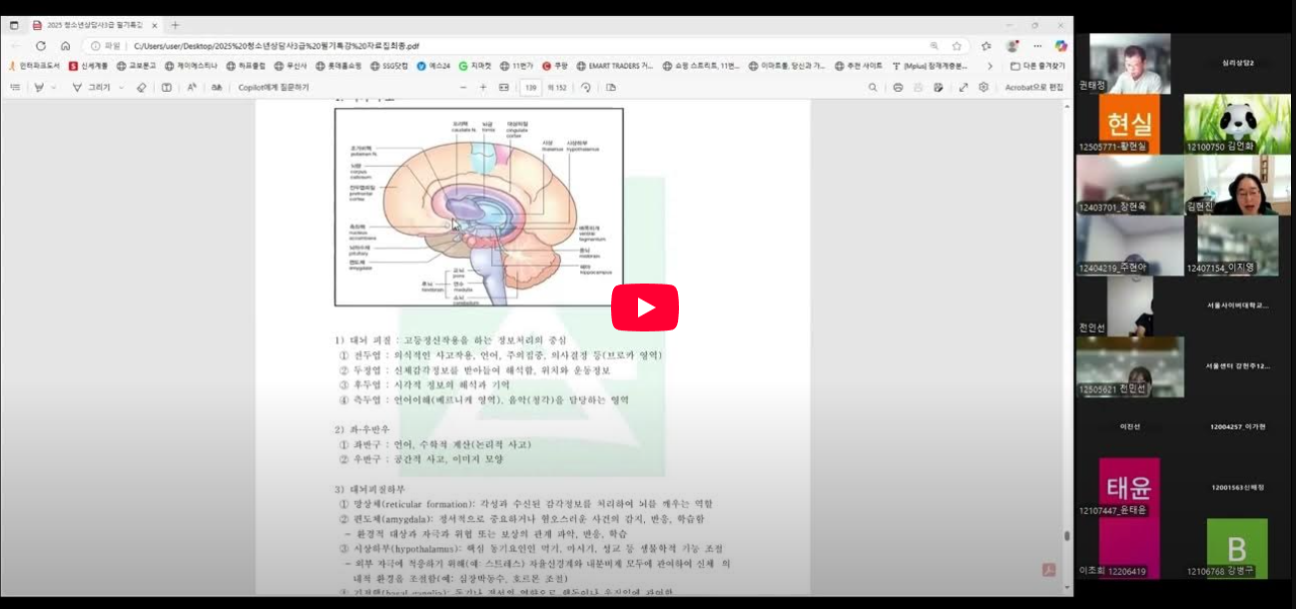The height and width of the screenshot is (609, 1296).
Task: Zoom in on the PDF page
Action: point(483,88)
